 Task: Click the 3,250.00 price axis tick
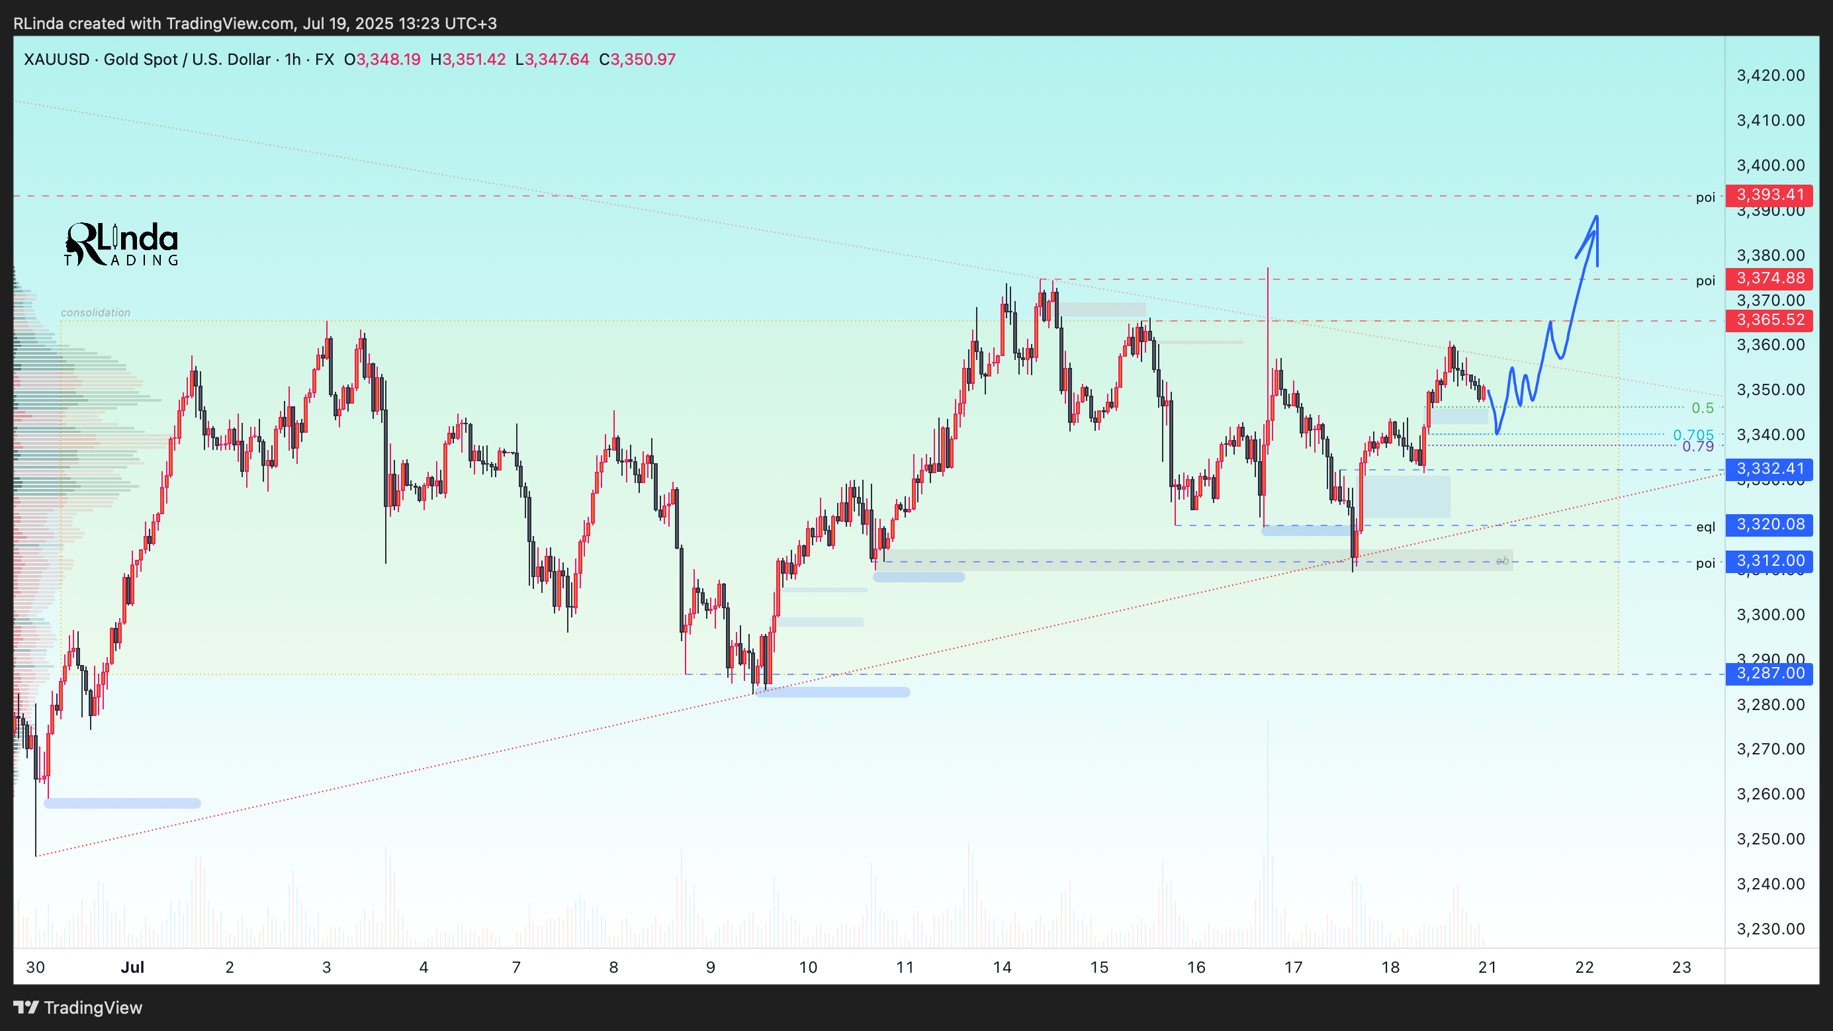click(x=1770, y=839)
